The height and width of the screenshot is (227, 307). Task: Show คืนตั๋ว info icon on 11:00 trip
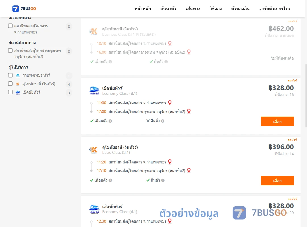(x=163, y=121)
